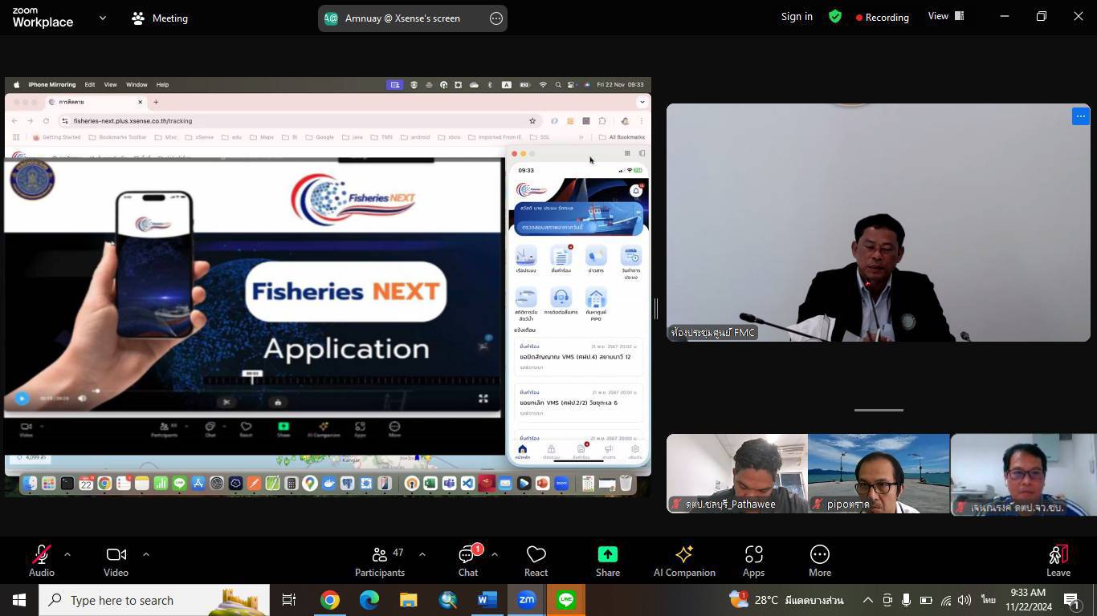Image resolution: width=1097 pixels, height=616 pixels.
Task: Open Zoom Workplace dropdown arrow
Action: (x=102, y=18)
